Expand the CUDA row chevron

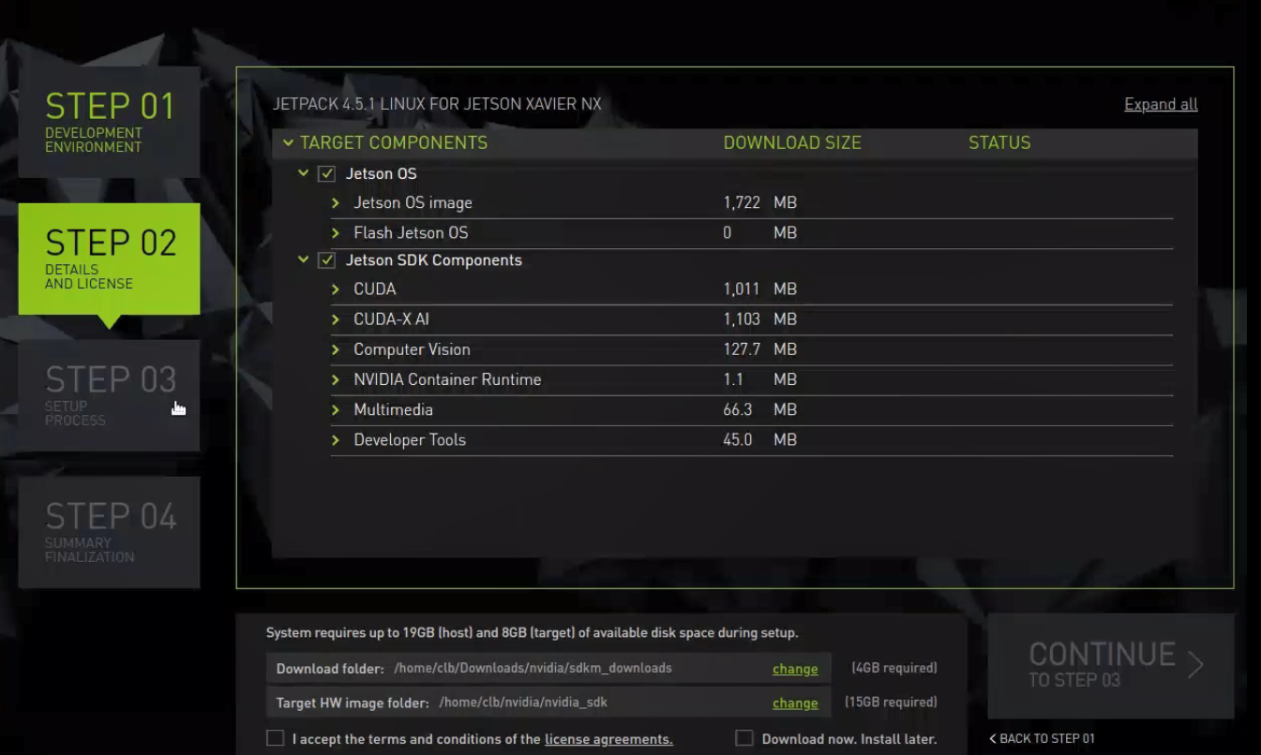336,289
